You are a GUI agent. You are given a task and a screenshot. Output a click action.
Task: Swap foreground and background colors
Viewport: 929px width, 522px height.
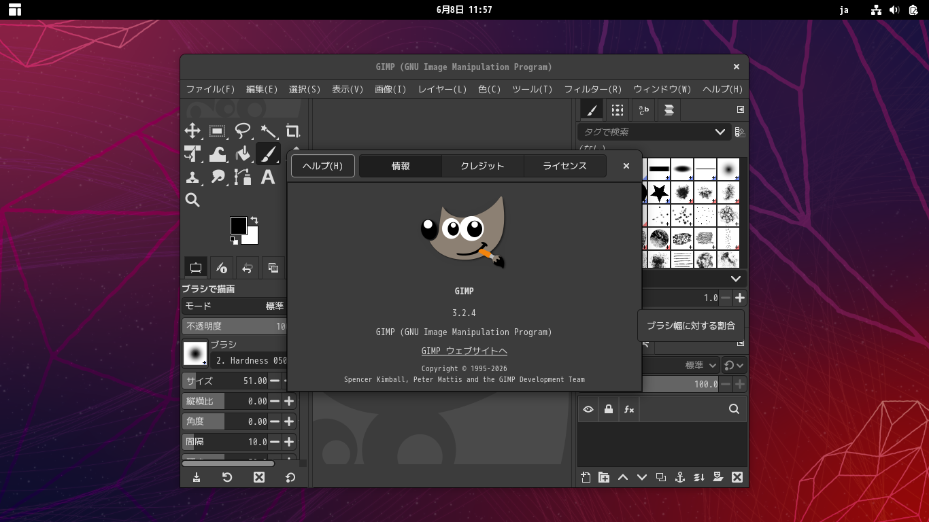click(x=254, y=220)
